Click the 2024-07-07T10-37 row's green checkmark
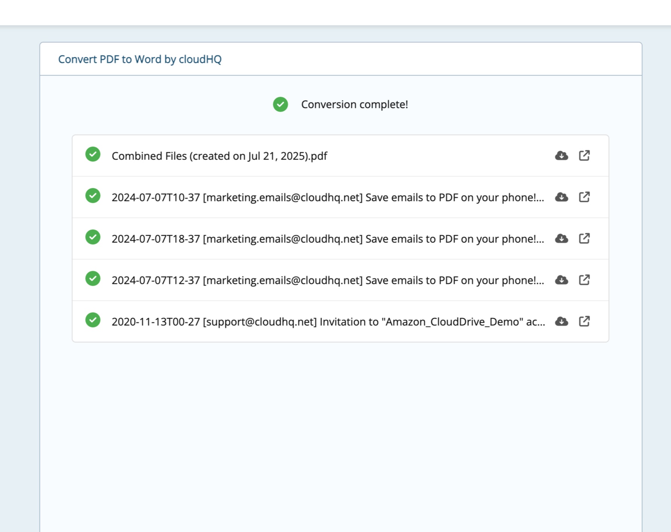671x532 pixels. 93,196
